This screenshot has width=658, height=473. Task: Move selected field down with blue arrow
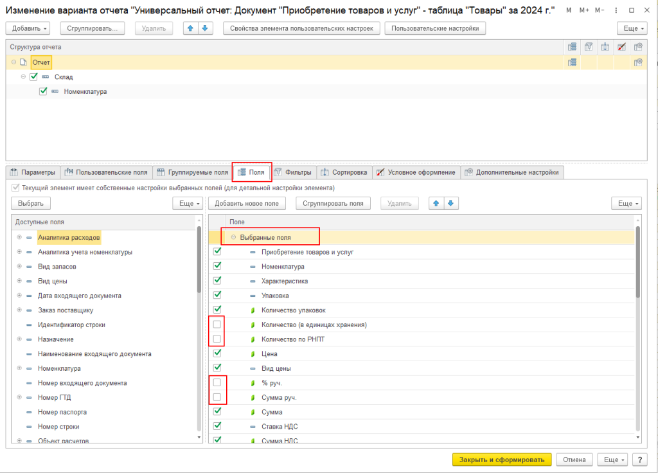pyautogui.click(x=450, y=203)
